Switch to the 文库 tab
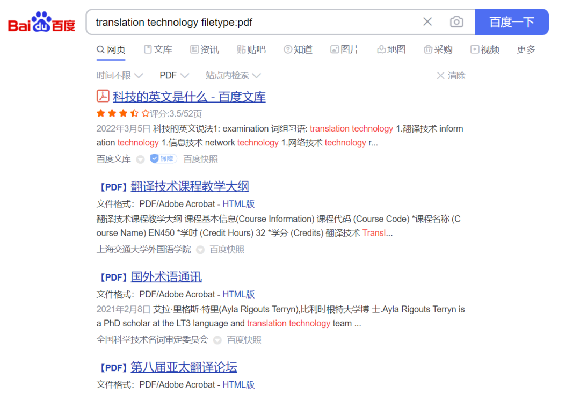 [158, 49]
